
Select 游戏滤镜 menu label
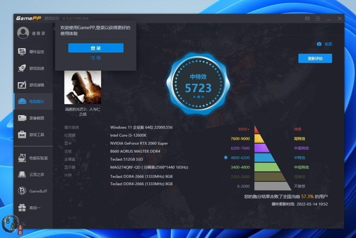coord(37,85)
